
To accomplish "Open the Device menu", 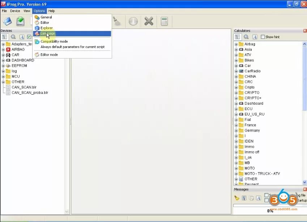I will [x=15, y=11].
